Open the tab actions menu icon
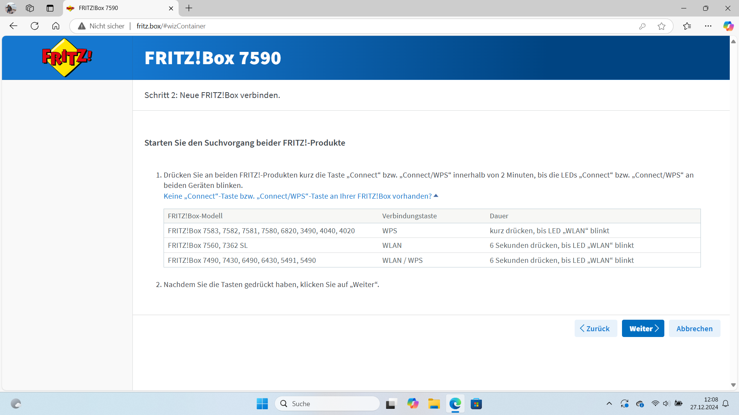The image size is (739, 415). (x=50, y=8)
